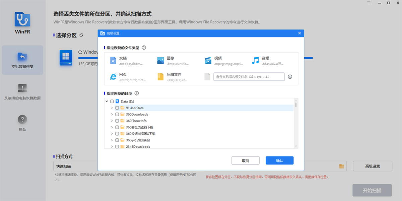The width and height of the screenshot is (402, 201).
Task: Click the 取消 cancel button
Action: click(x=246, y=160)
